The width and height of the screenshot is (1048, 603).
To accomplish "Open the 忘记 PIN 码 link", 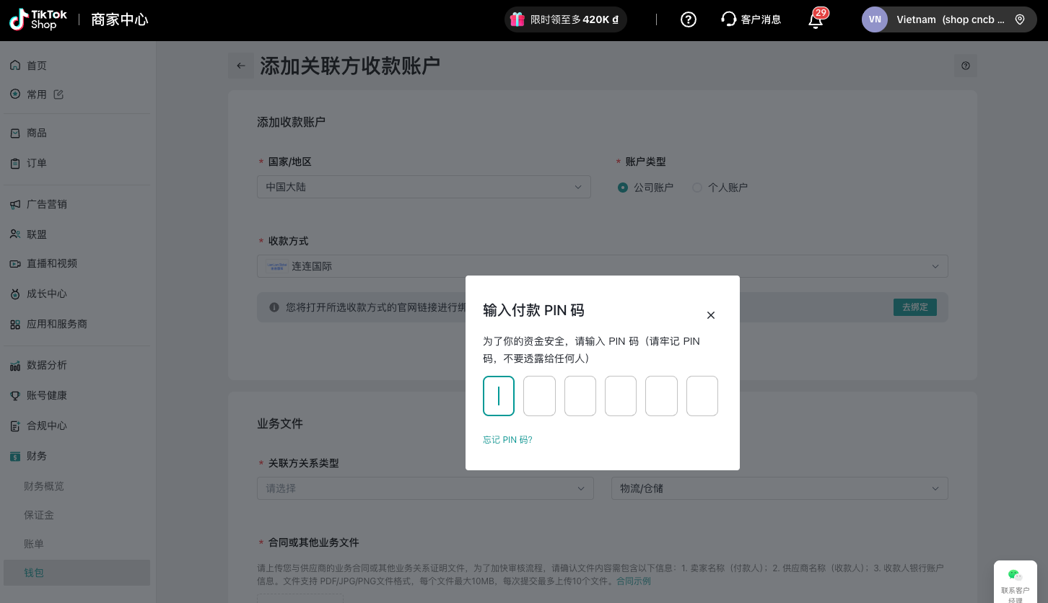I will pos(507,439).
